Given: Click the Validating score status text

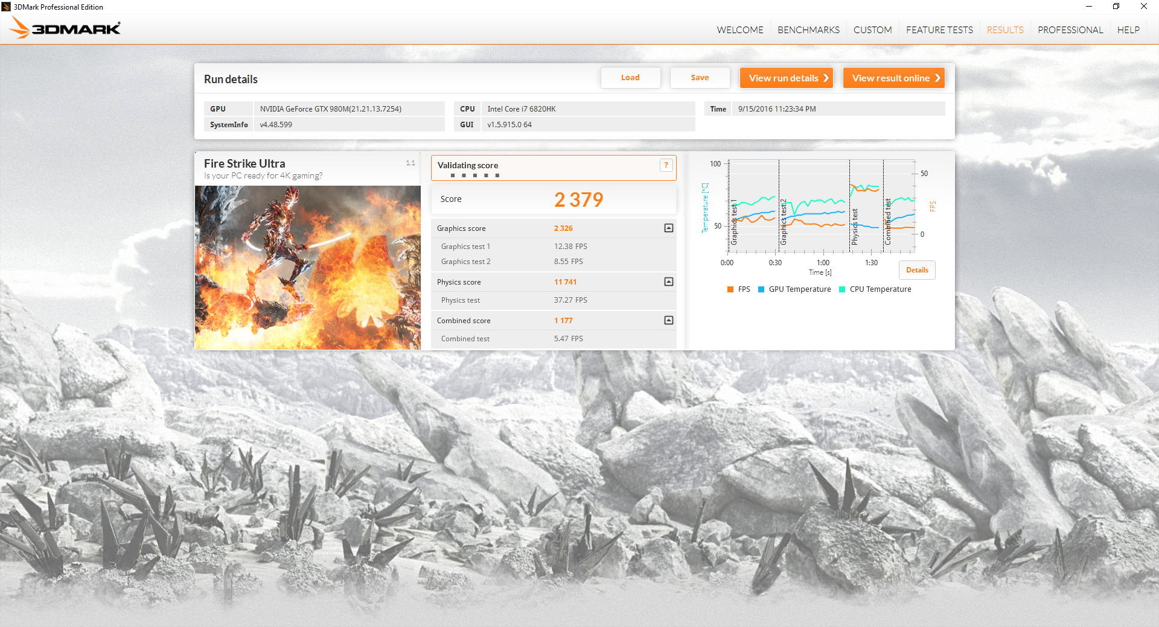Looking at the screenshot, I should [468, 165].
